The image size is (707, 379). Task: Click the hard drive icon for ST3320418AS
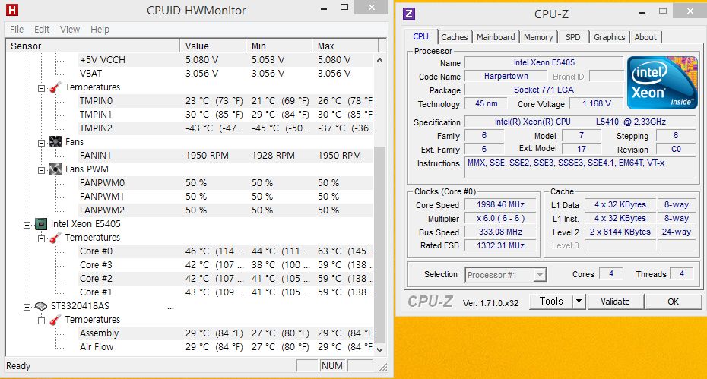point(41,306)
